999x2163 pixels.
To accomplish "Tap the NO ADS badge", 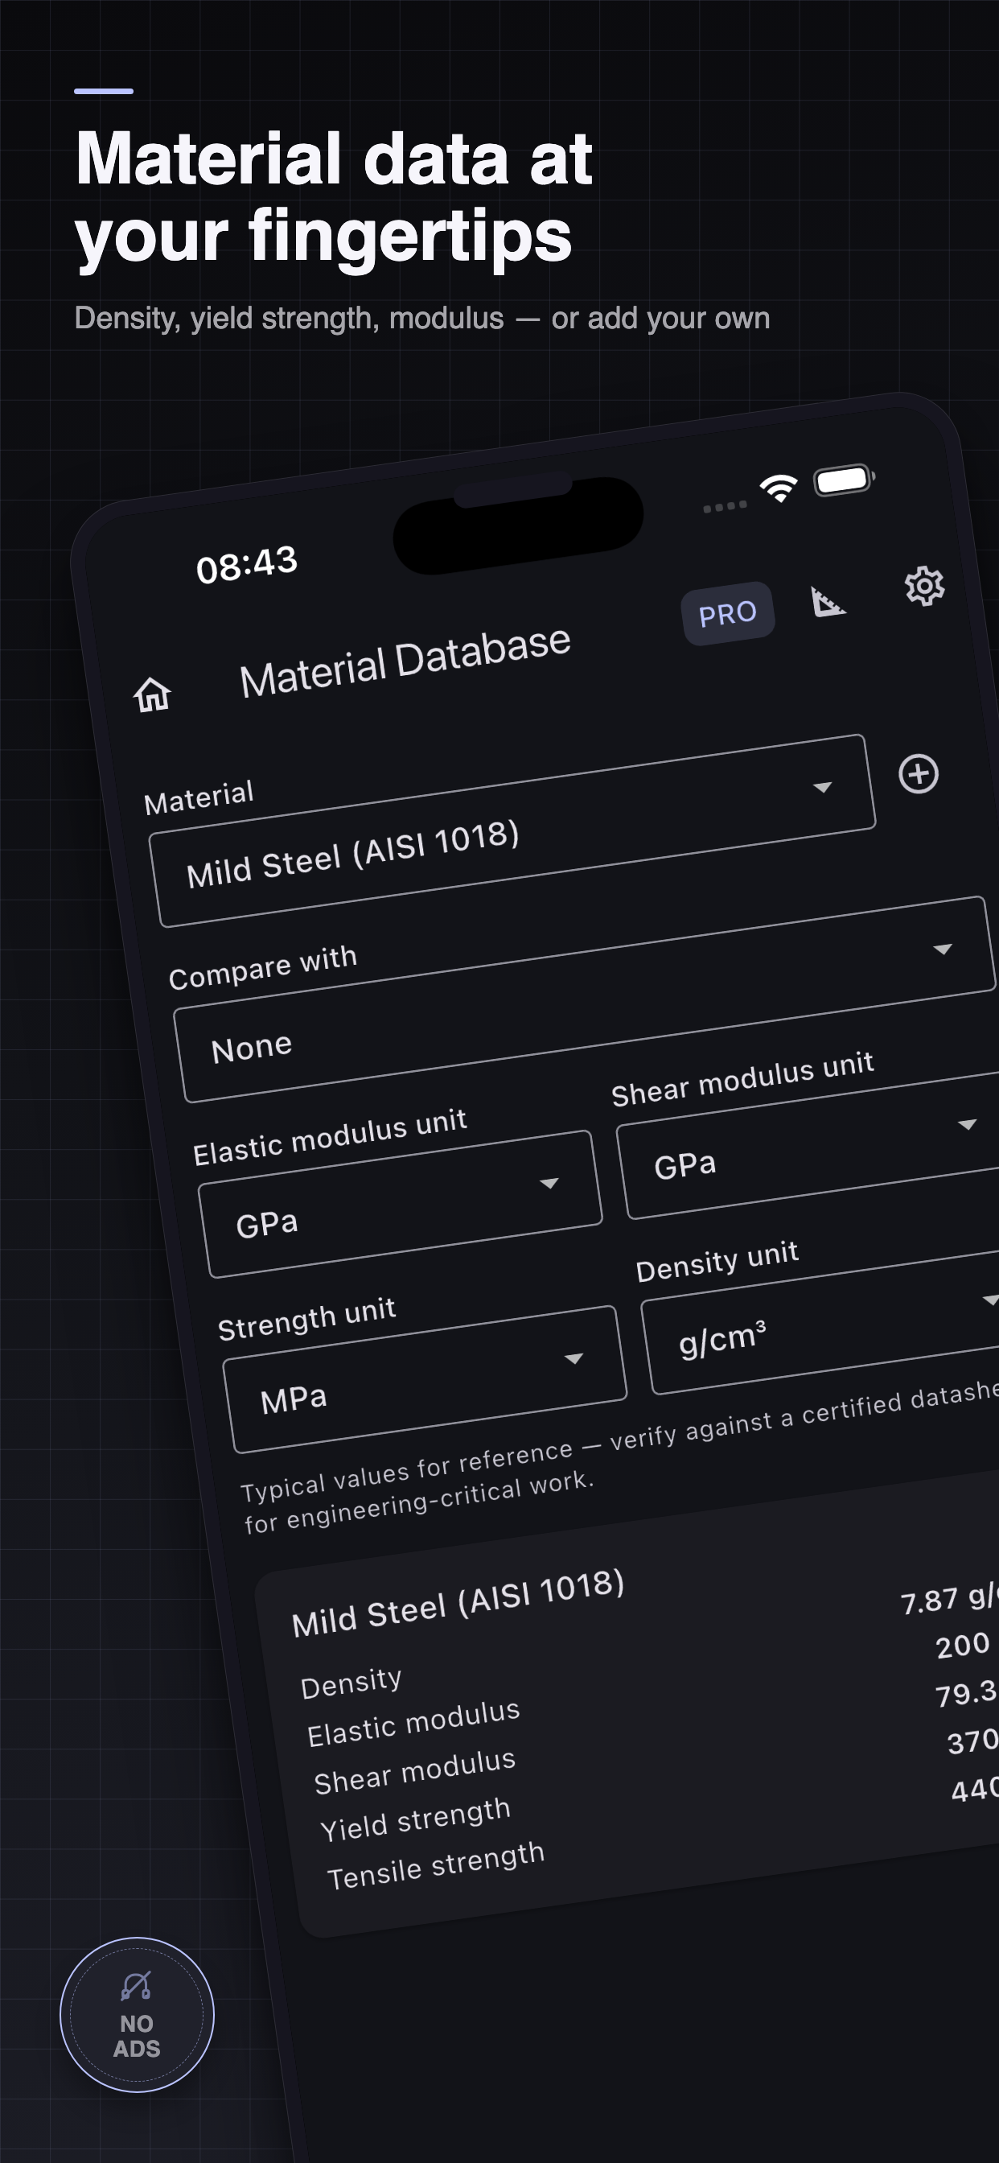I will click(137, 2014).
